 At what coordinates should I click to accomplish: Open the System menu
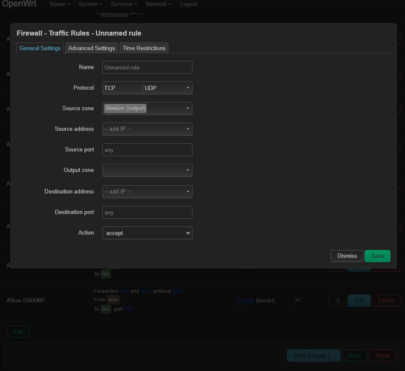[x=90, y=4]
